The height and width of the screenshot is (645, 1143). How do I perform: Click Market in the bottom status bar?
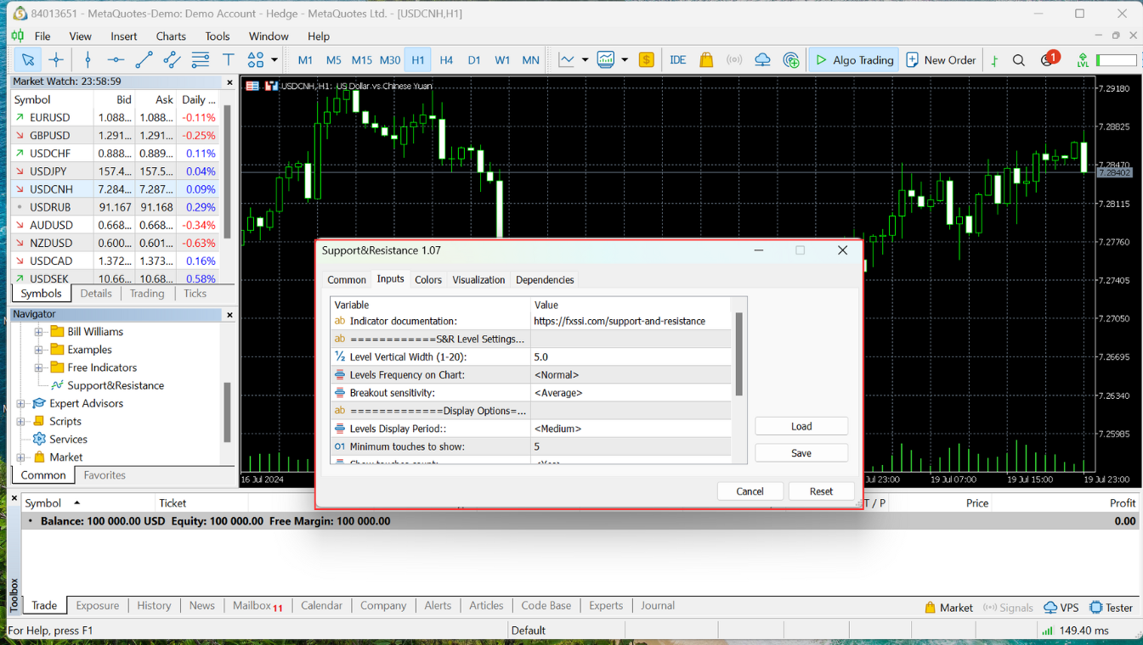pos(948,608)
